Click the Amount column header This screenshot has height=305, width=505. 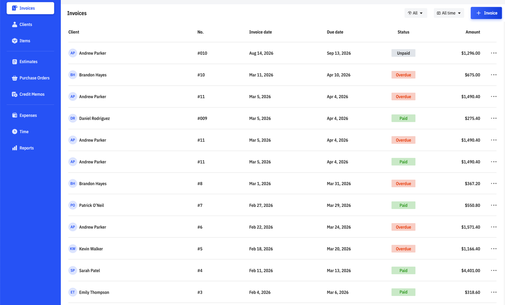coord(473,32)
